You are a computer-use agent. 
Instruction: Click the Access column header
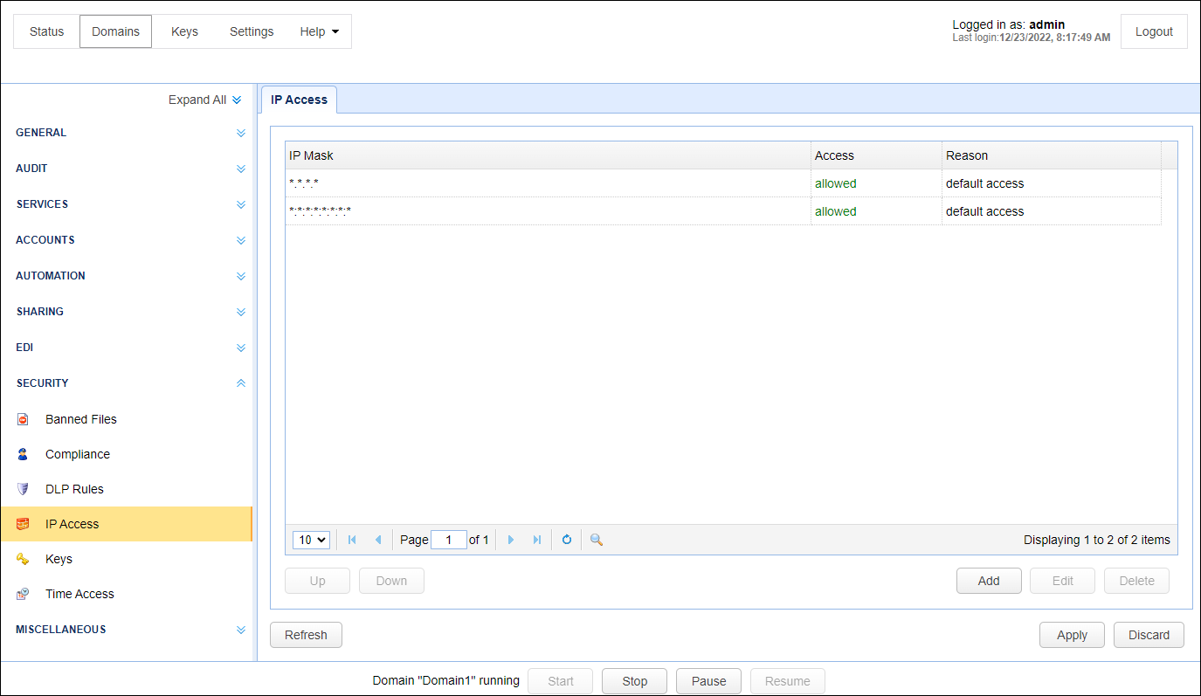[876, 155]
